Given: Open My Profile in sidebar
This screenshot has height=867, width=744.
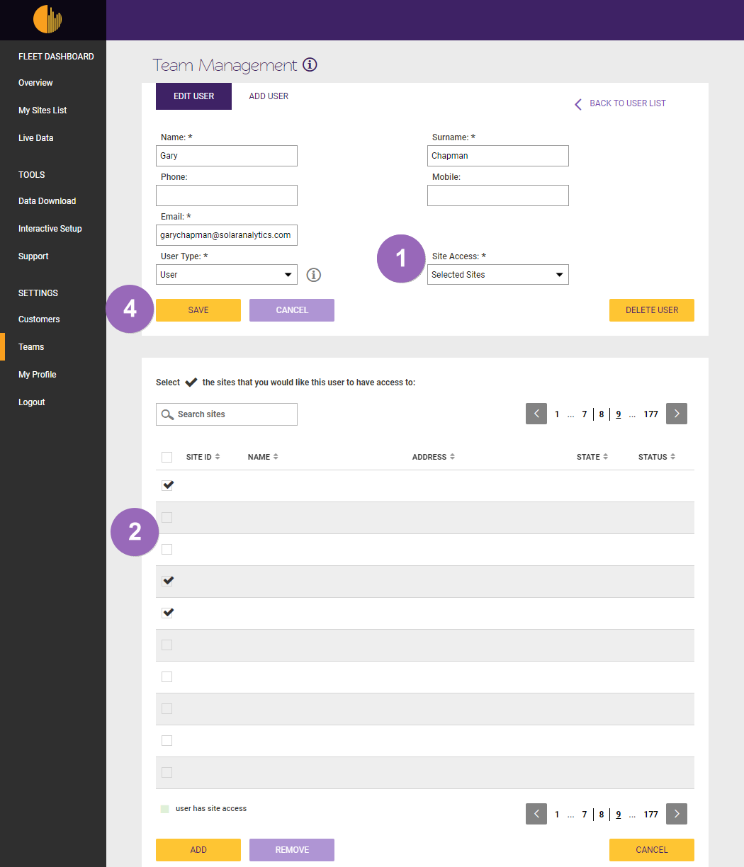Looking at the screenshot, I should point(37,375).
